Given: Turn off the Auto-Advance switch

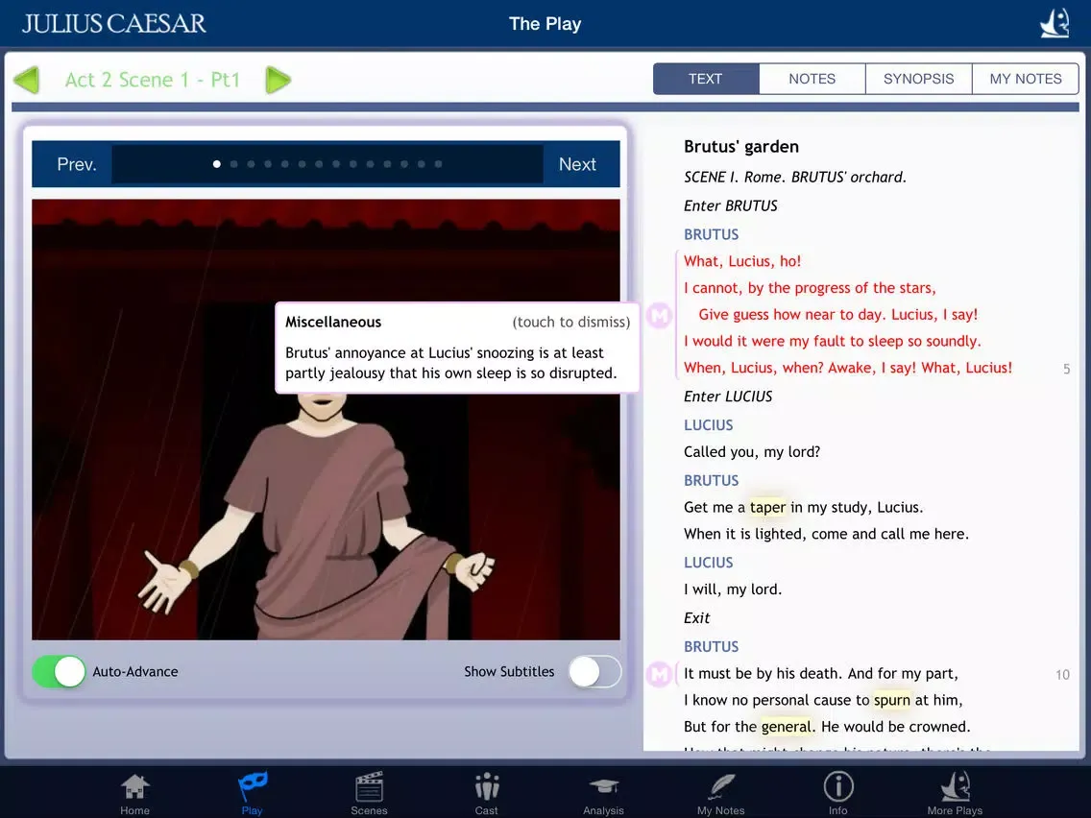Looking at the screenshot, I should click(x=60, y=672).
